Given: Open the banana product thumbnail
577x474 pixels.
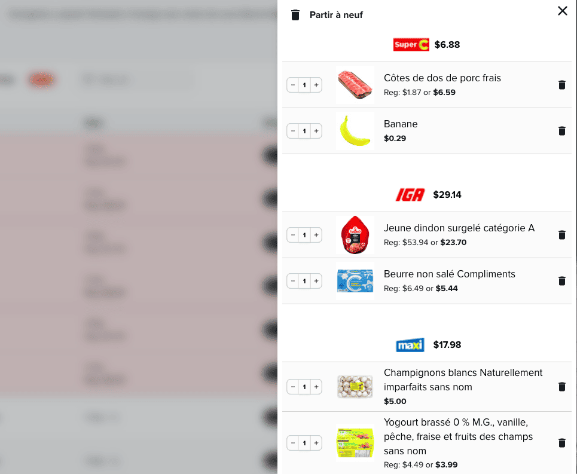Looking at the screenshot, I should tap(355, 131).
